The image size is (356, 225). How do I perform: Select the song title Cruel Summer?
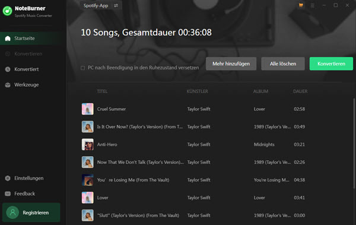112,109
